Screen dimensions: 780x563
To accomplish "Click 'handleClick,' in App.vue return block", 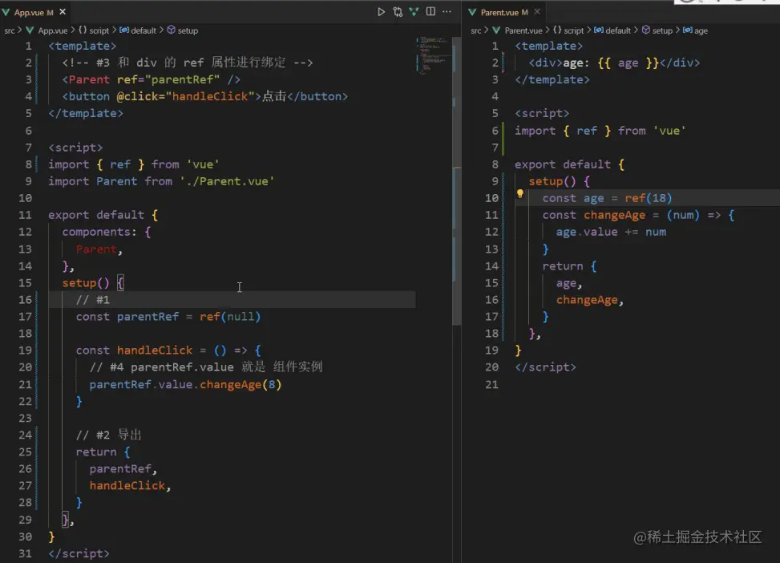I will [x=130, y=486].
